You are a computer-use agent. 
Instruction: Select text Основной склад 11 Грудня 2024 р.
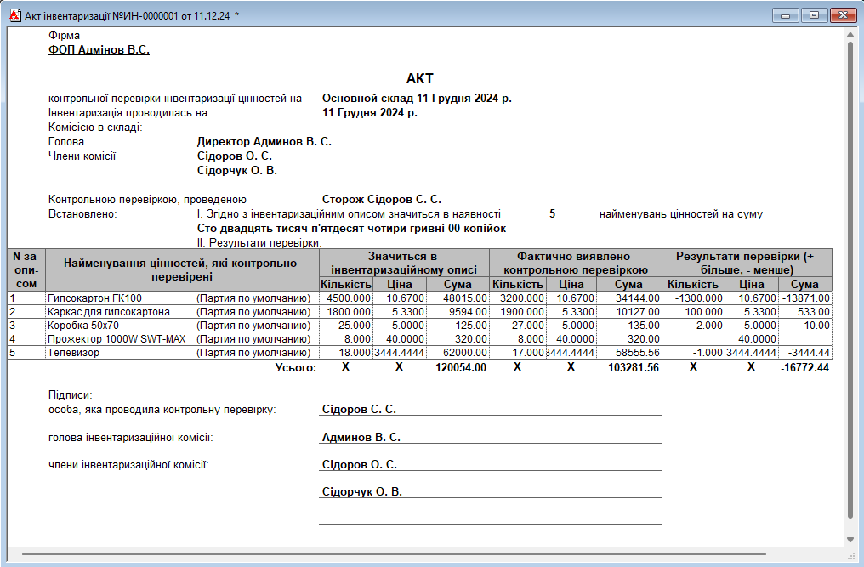417,98
